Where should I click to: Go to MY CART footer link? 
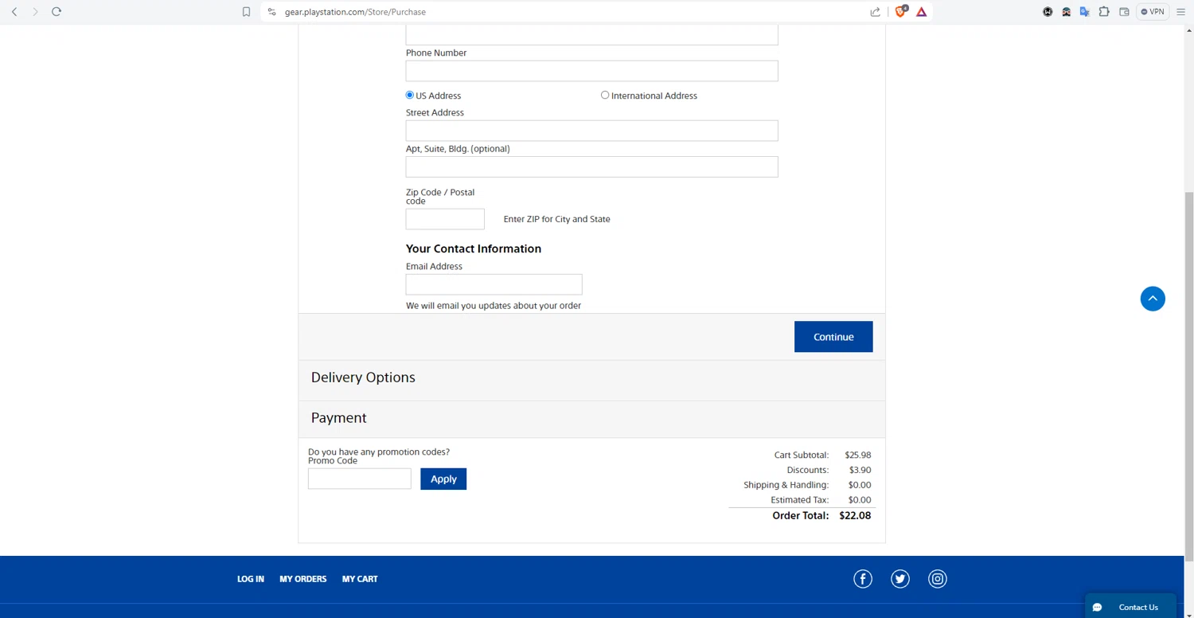pyautogui.click(x=360, y=579)
